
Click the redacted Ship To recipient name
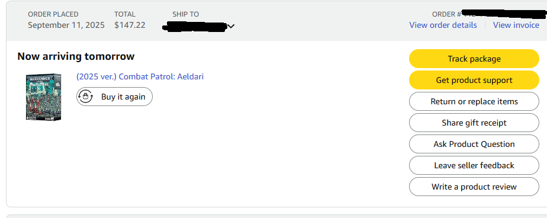195,27
